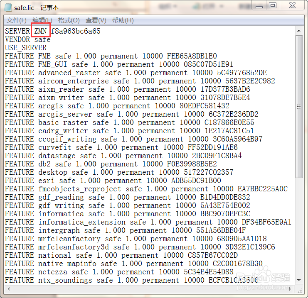Screen dimensions: 308x298
Task: Click aixm_reader feature name
Action: [61, 89]
